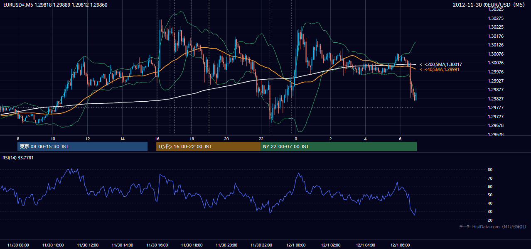The image size is (531, 249).
Task: Click the bottom date label 11/30 16:00
Action: (x=157, y=245)
